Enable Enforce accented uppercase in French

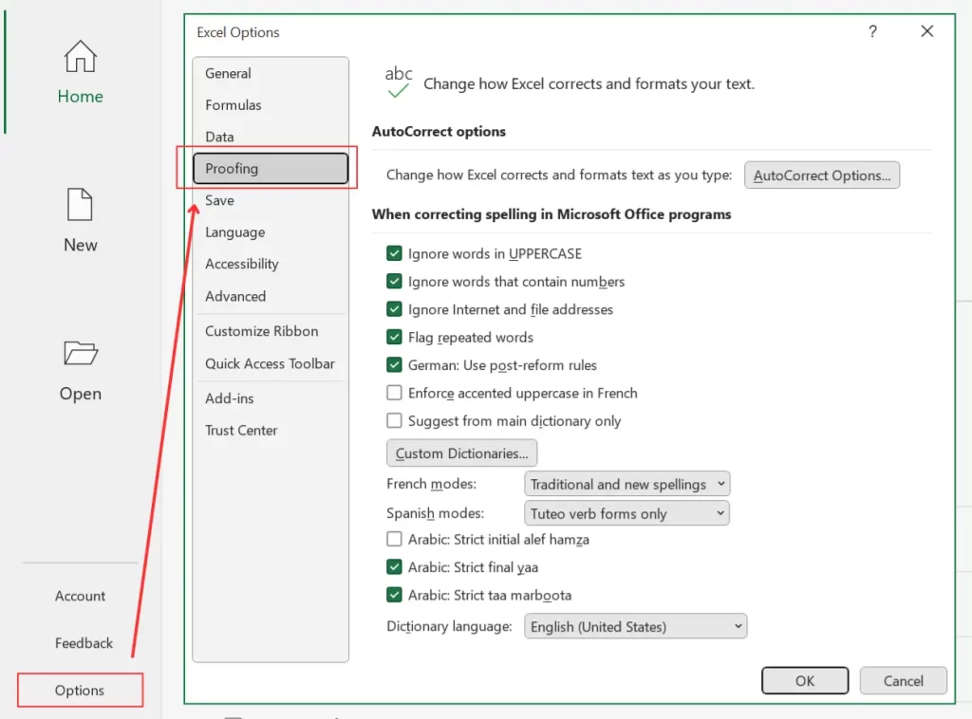coord(394,393)
